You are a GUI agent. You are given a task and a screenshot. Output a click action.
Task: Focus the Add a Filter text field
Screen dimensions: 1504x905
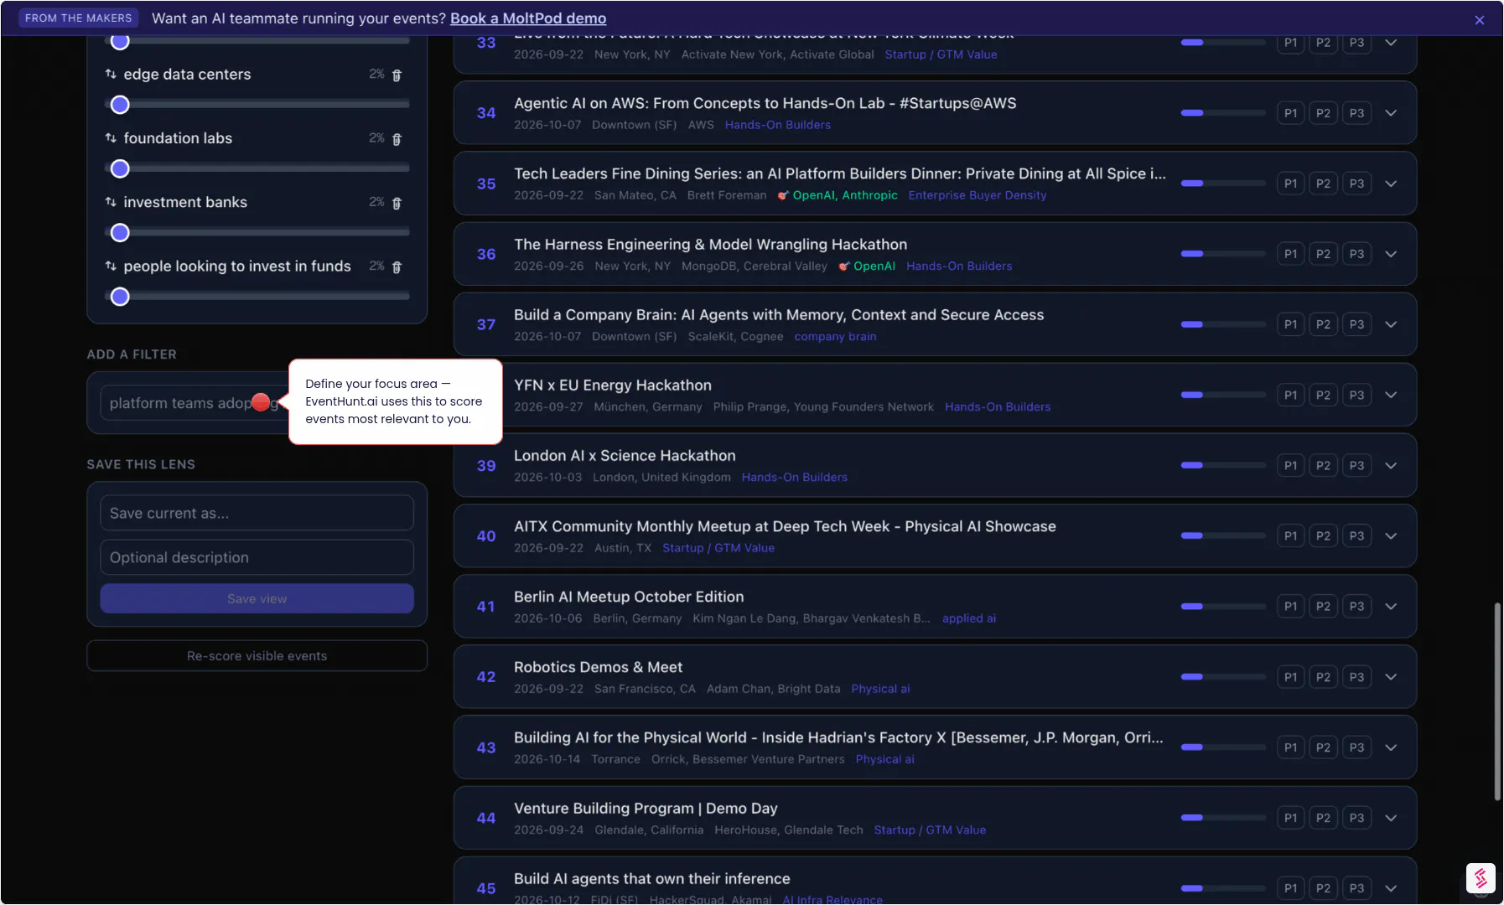click(x=193, y=403)
